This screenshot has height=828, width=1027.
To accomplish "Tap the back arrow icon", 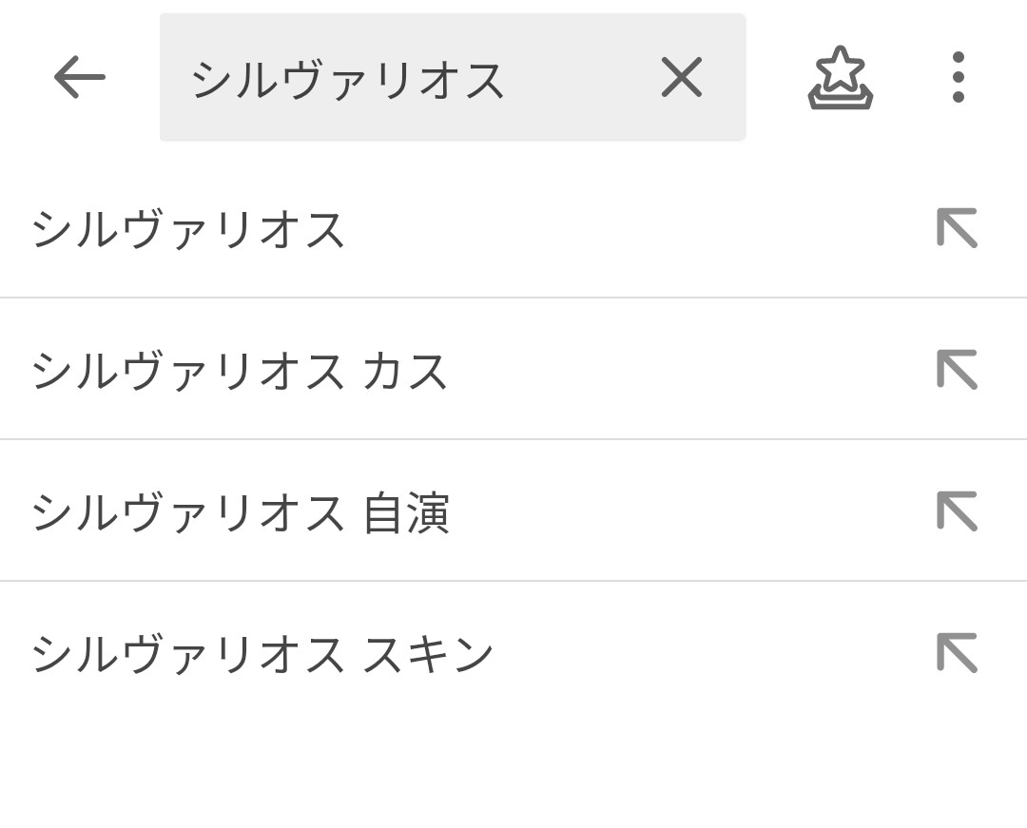I will click(79, 77).
